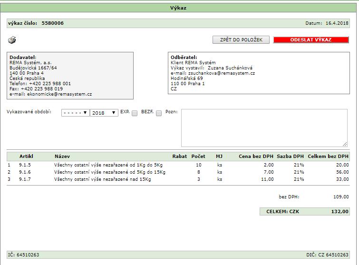Select quantity 8 in row 9.1.6

tap(198, 172)
